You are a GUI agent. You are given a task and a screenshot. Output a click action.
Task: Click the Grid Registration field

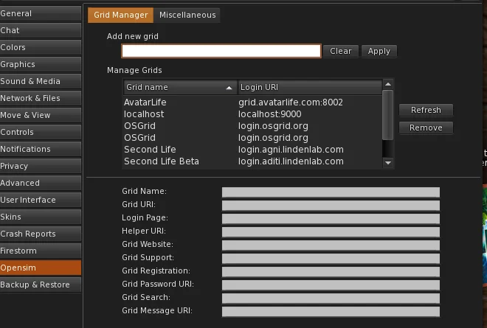tap(331, 271)
